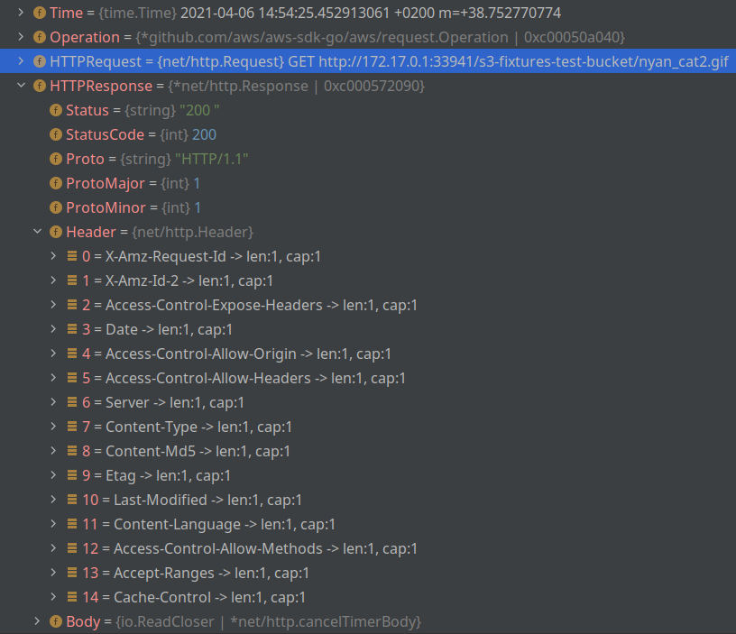Click the field icon beside Body

tap(56, 621)
